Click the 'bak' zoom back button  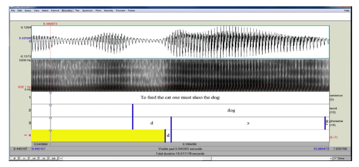click(x=53, y=159)
